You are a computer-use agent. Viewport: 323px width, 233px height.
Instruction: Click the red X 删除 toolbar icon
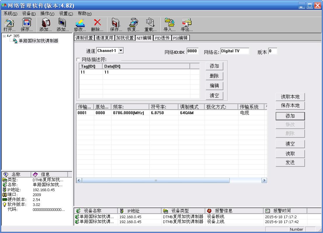pyautogui.click(x=97, y=22)
